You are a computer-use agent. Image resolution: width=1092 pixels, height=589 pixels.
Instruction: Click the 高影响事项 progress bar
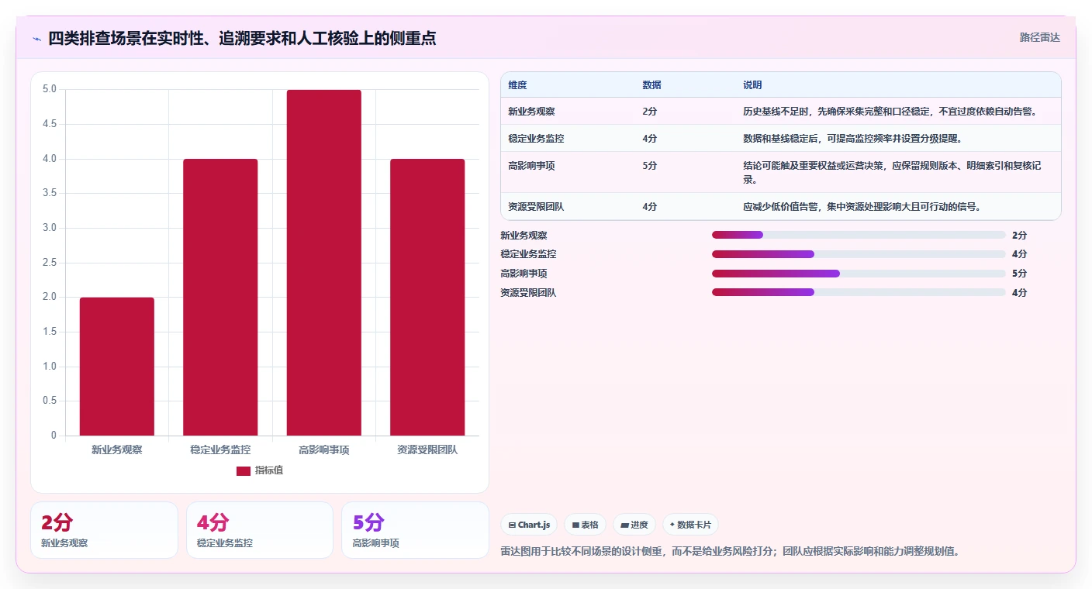tap(859, 274)
